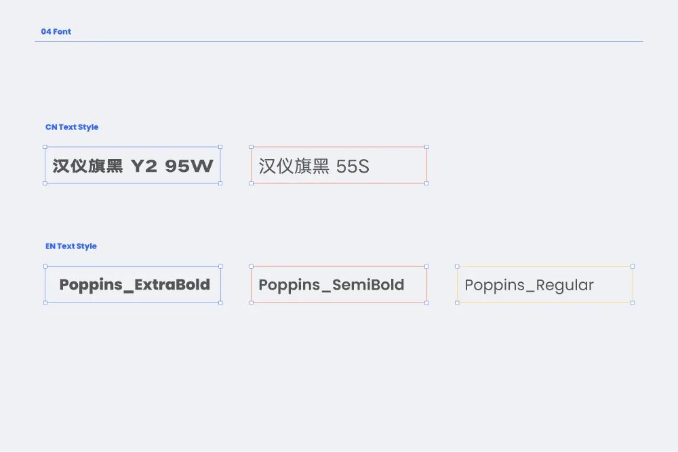Click bottom-right handle of 95W box
This screenshot has width=678, height=452.
(220, 183)
